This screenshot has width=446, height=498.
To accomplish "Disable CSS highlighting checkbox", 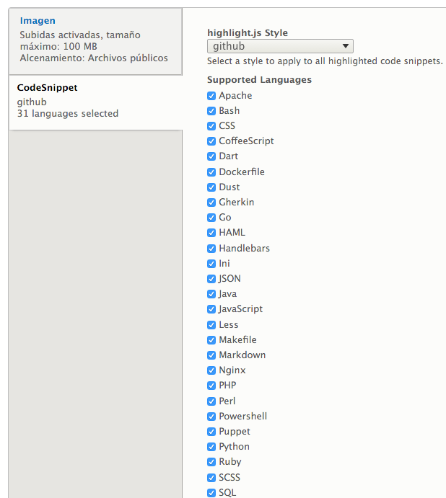I will pos(211,126).
